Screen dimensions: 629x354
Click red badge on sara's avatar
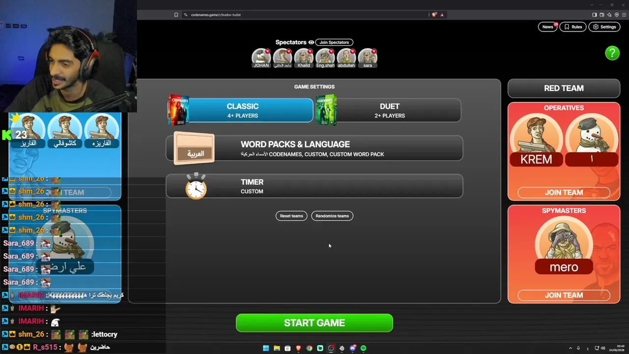tap(374, 51)
